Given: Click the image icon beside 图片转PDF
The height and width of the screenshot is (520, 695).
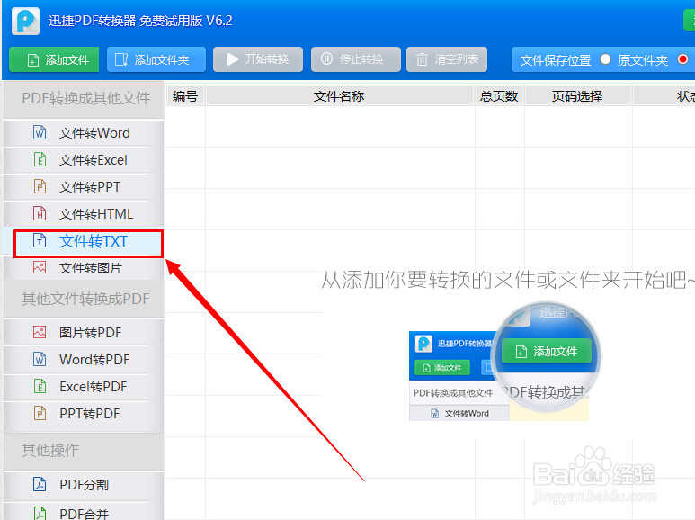Looking at the screenshot, I should 40,332.
